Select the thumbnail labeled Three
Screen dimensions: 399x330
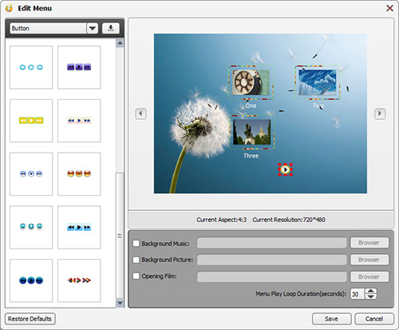click(251, 133)
